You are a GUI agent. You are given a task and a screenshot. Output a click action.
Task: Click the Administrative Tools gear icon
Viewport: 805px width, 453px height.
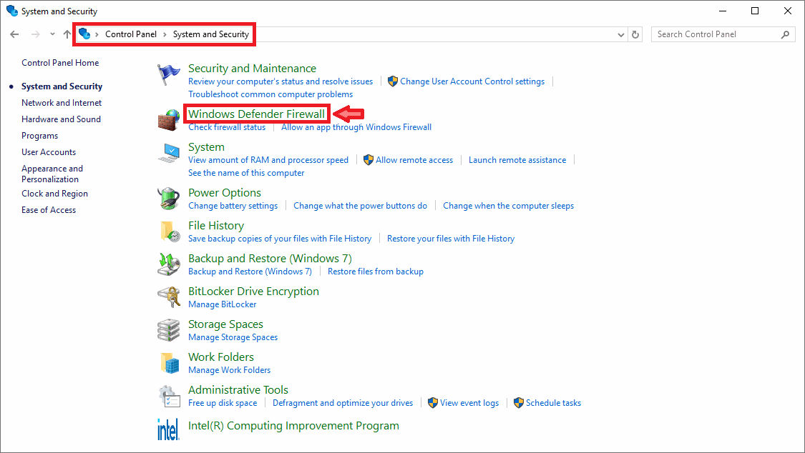click(169, 395)
